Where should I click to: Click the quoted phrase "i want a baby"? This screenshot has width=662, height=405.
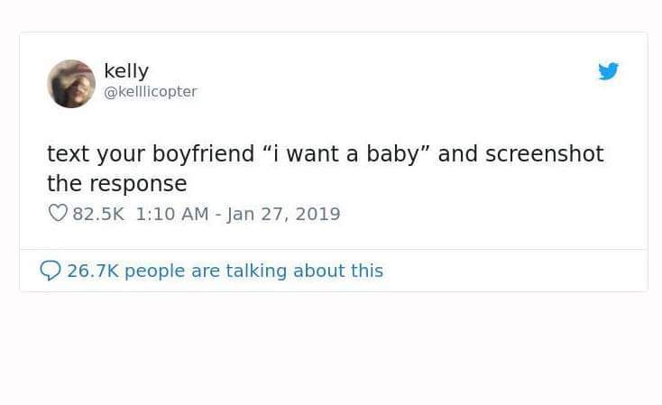coord(345,153)
